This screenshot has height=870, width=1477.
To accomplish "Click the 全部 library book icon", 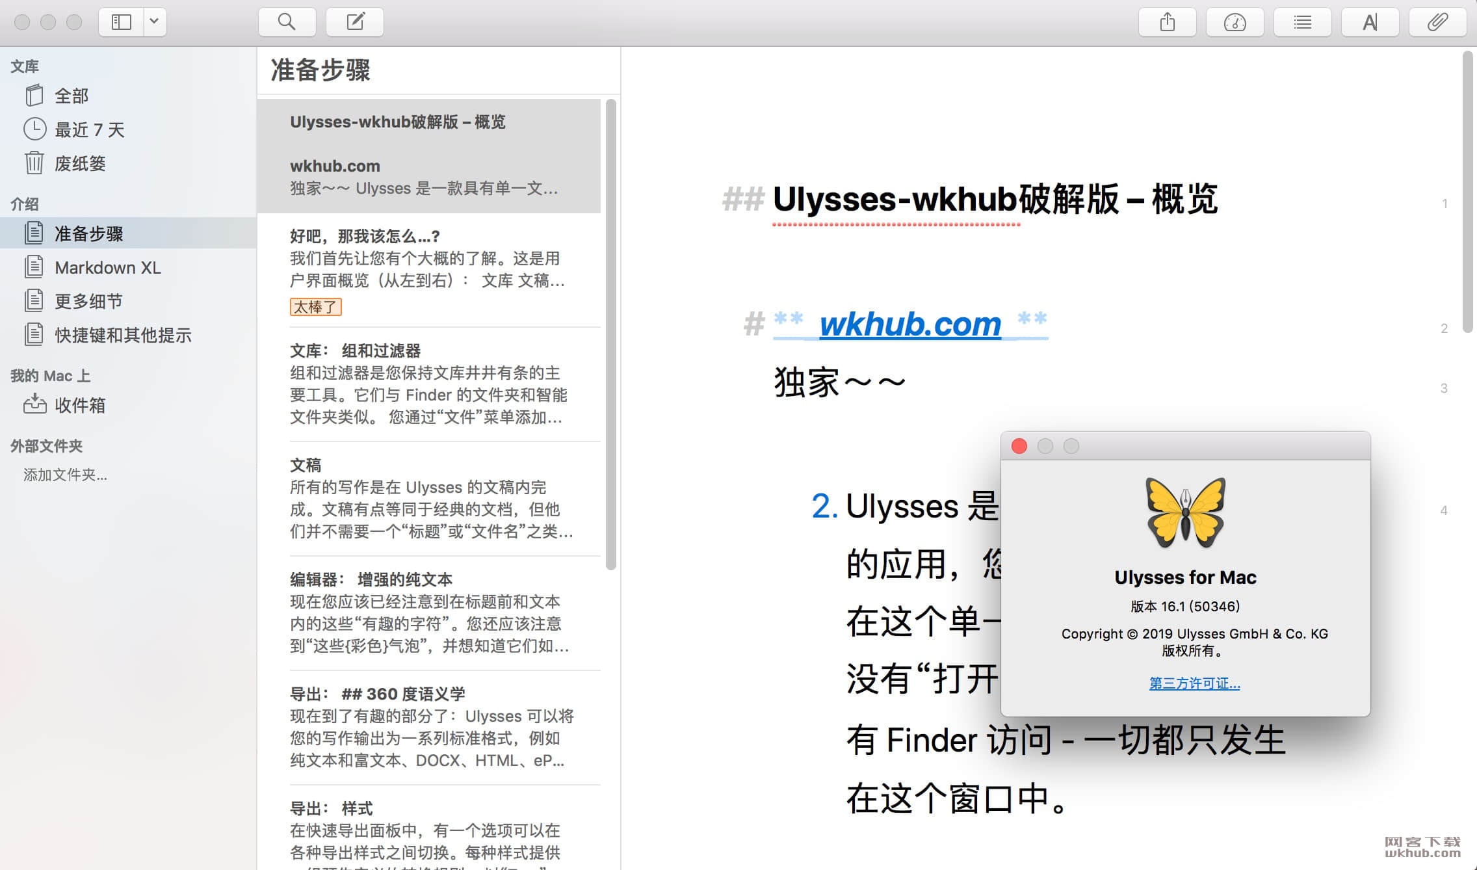I will tap(34, 96).
